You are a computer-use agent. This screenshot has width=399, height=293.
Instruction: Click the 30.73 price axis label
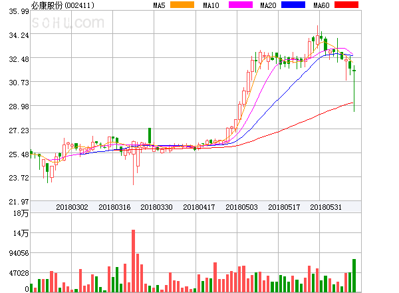click(x=19, y=83)
